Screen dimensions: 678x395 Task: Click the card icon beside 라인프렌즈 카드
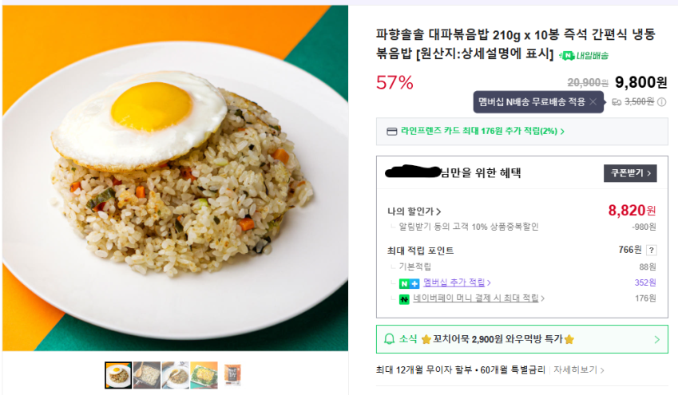[x=391, y=132]
